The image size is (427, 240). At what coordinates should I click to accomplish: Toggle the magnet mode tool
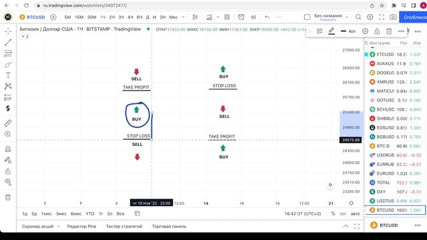8,149
